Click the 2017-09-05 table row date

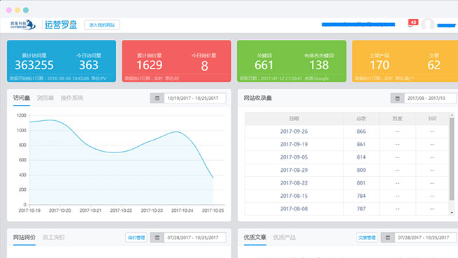point(294,157)
